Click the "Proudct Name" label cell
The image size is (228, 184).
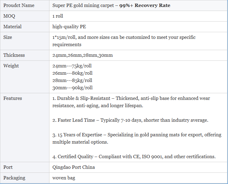pyautogui.click(x=19, y=5)
